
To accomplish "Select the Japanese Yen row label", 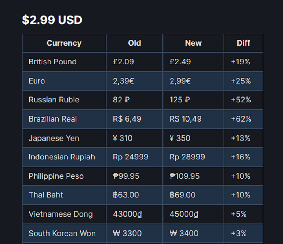I will click(54, 138).
